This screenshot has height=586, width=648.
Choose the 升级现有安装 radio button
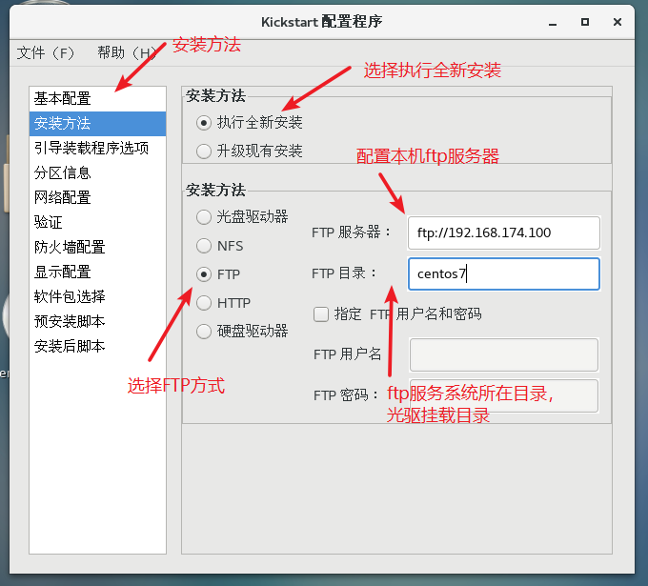coord(204,152)
